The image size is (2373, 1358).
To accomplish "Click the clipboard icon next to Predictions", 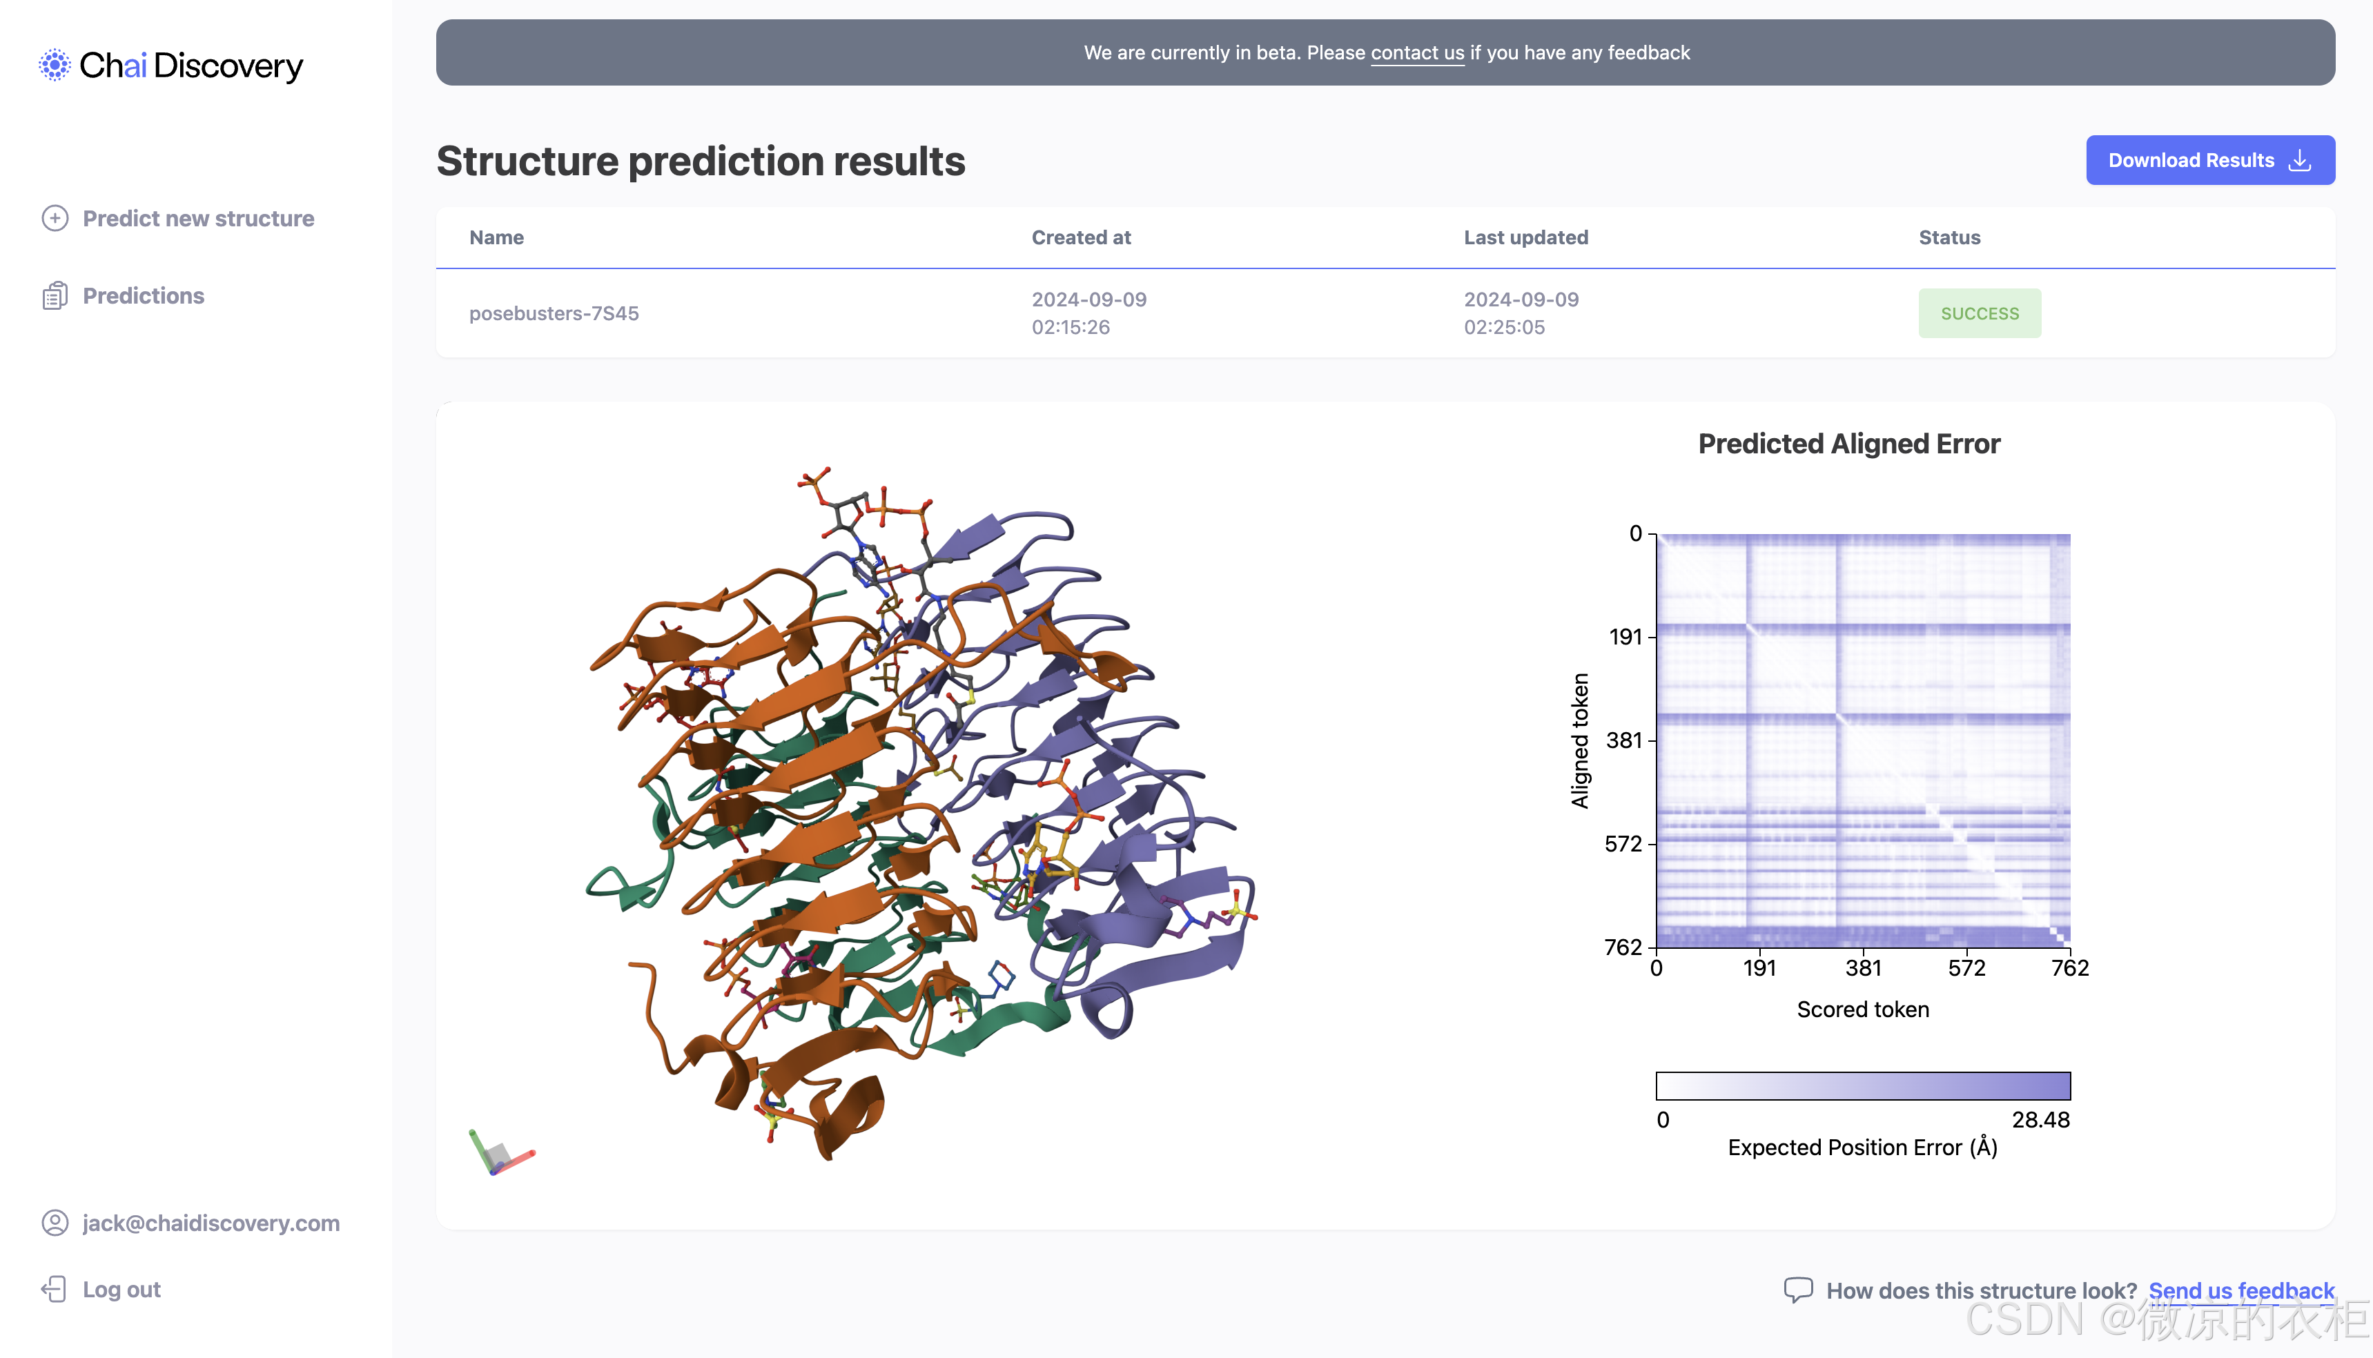I will [55, 295].
